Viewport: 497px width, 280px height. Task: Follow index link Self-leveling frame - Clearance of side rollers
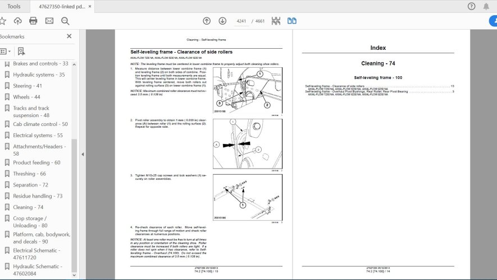(x=335, y=86)
